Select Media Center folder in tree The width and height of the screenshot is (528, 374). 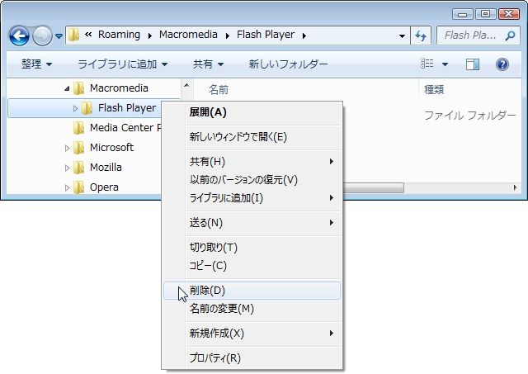[125, 128]
